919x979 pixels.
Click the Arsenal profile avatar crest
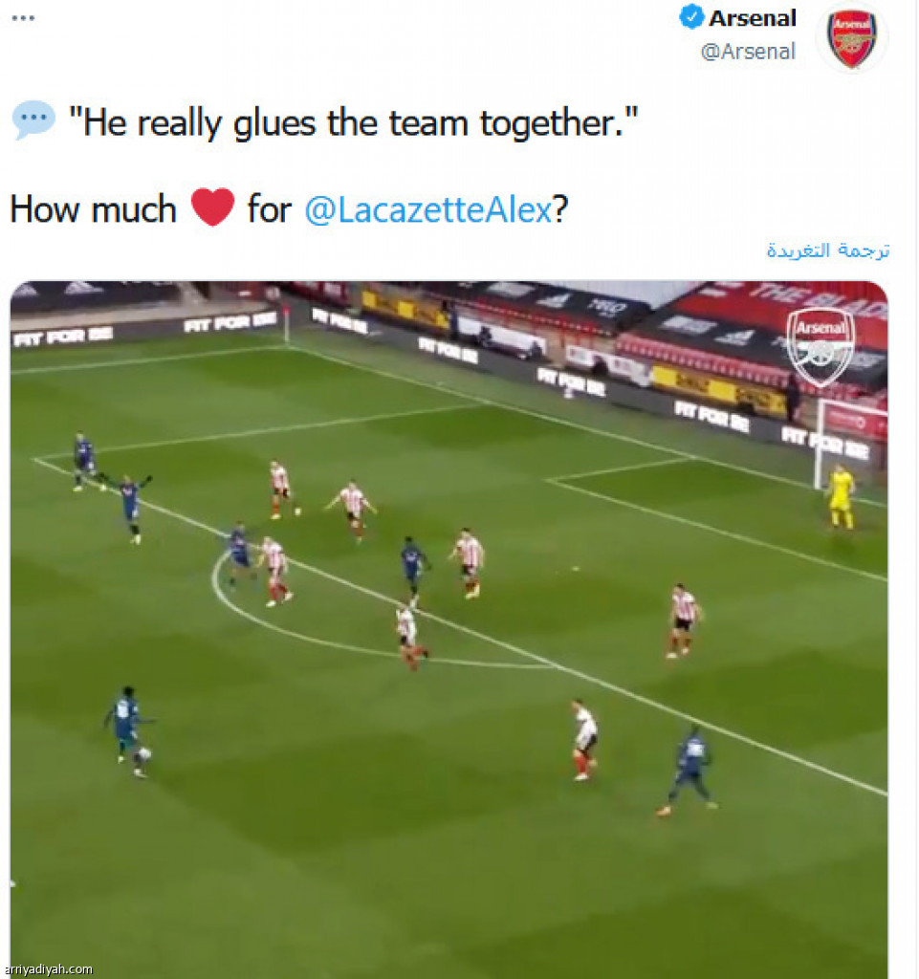(851, 37)
